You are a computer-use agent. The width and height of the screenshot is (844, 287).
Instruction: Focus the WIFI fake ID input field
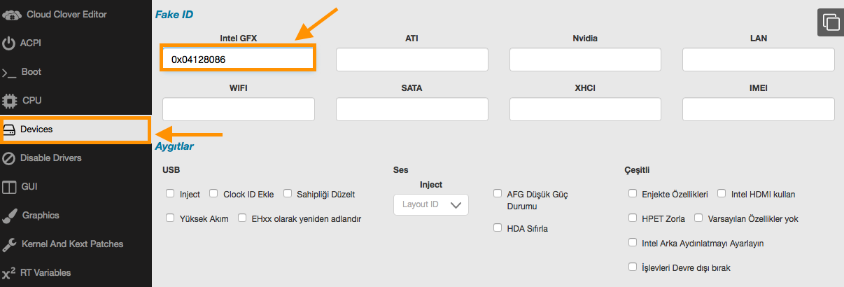click(x=238, y=109)
